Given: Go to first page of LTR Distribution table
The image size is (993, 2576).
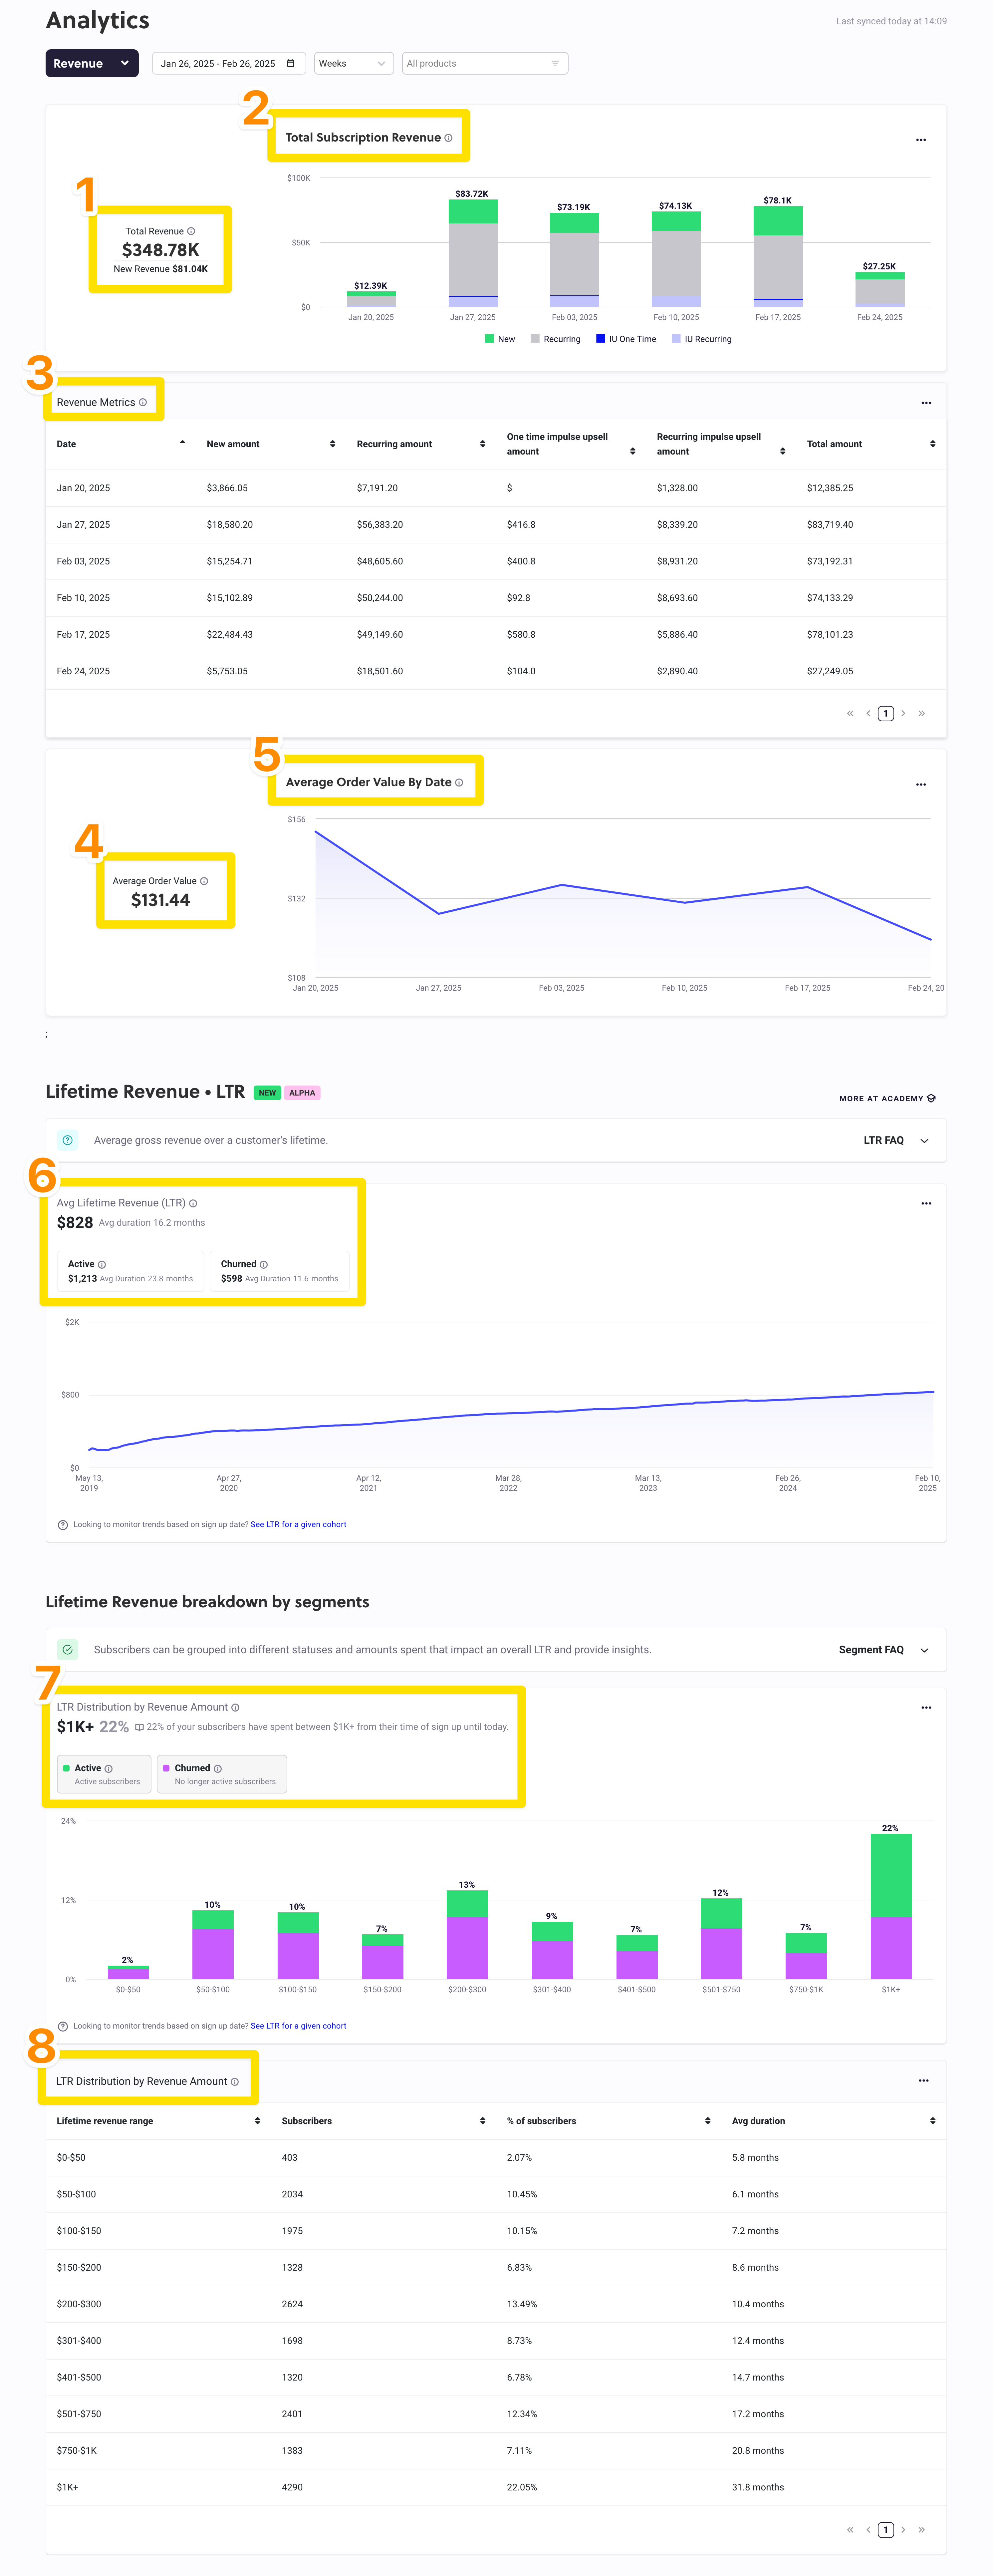Looking at the screenshot, I should coord(850,2530).
